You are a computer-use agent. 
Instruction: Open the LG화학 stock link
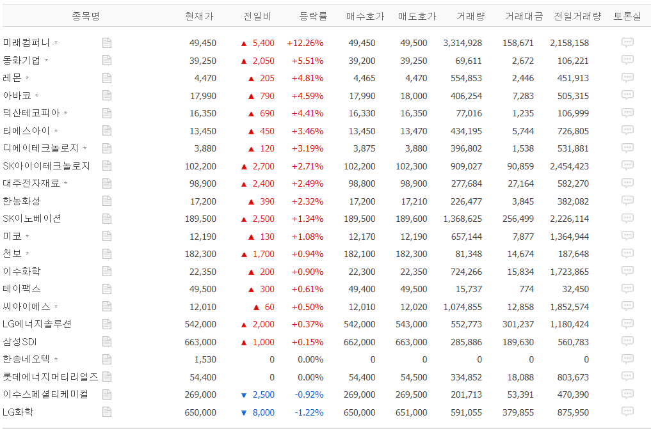pos(18,412)
